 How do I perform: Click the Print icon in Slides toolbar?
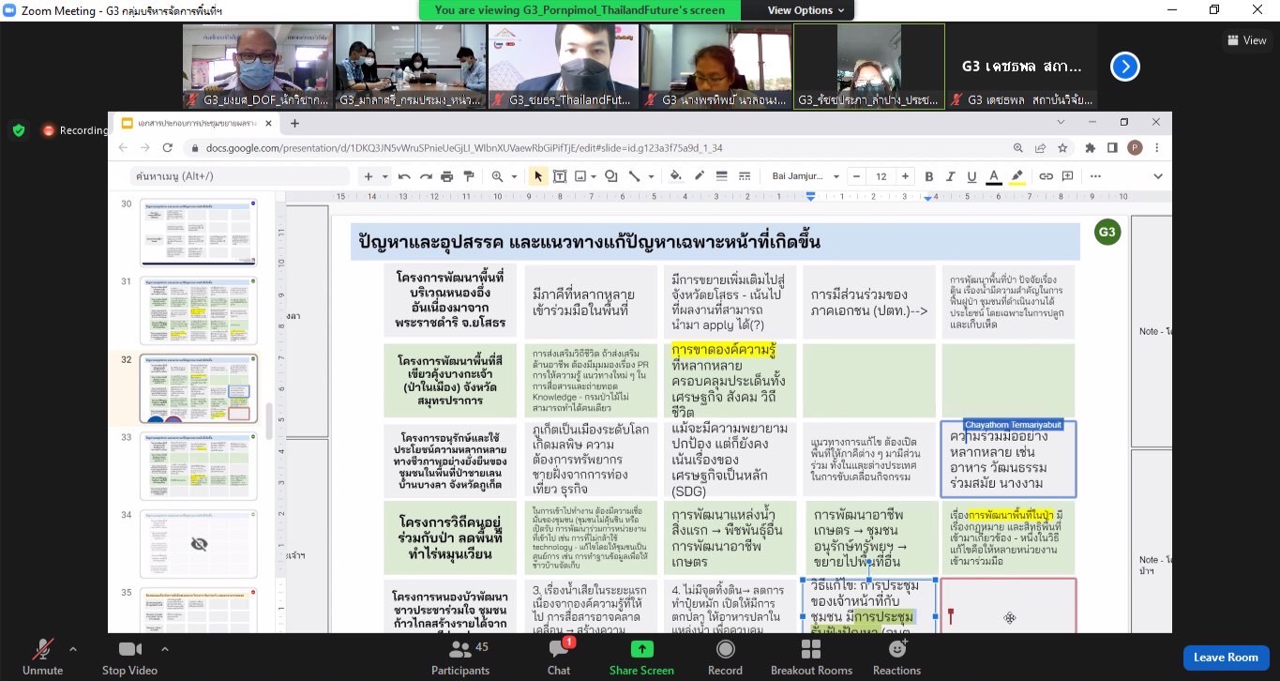pyautogui.click(x=446, y=176)
